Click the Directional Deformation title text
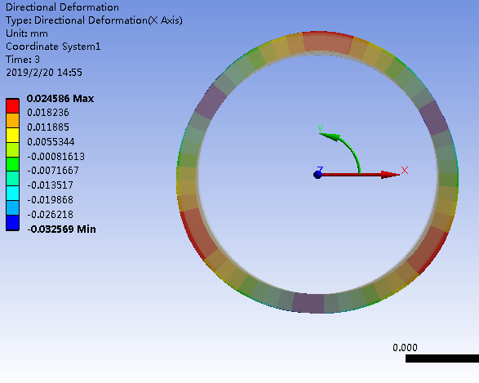 click(62, 7)
